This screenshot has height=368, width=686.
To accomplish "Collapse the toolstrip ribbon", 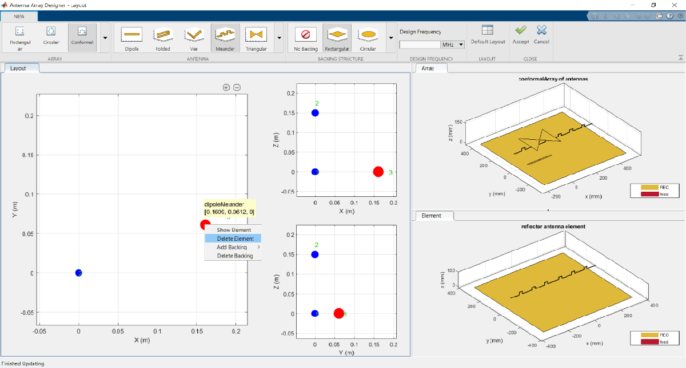I will tap(680, 58).
